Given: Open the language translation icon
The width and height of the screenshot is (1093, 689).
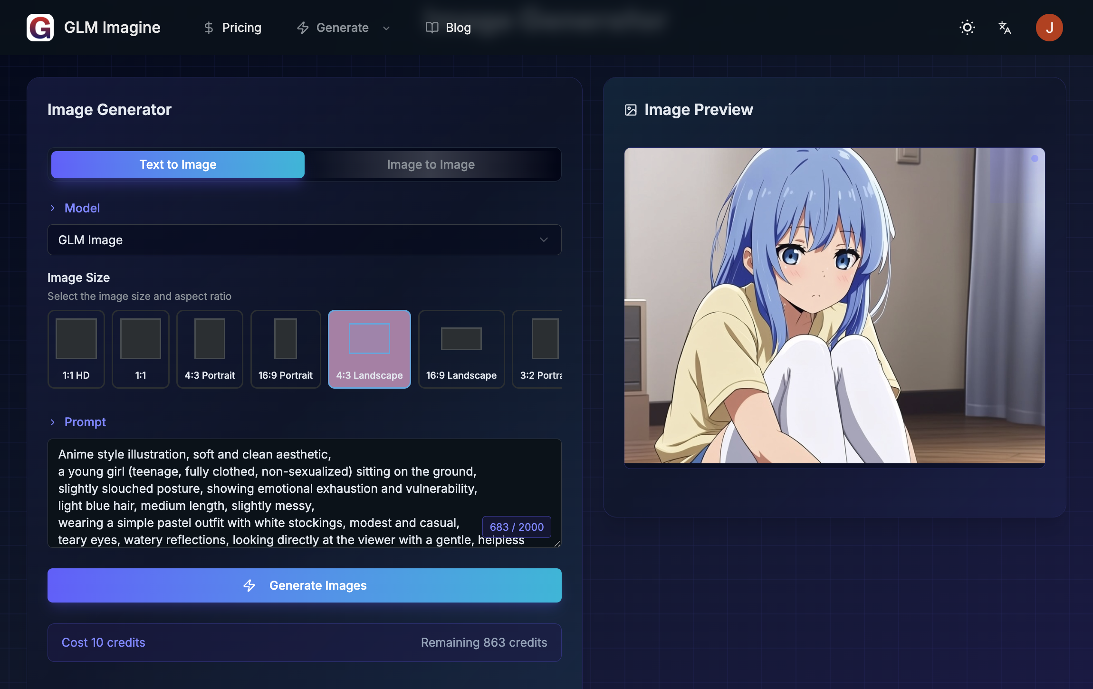Looking at the screenshot, I should (x=1004, y=28).
